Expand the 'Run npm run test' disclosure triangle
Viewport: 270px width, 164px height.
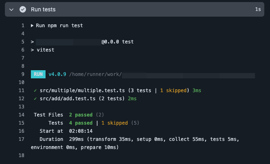(x=32, y=26)
